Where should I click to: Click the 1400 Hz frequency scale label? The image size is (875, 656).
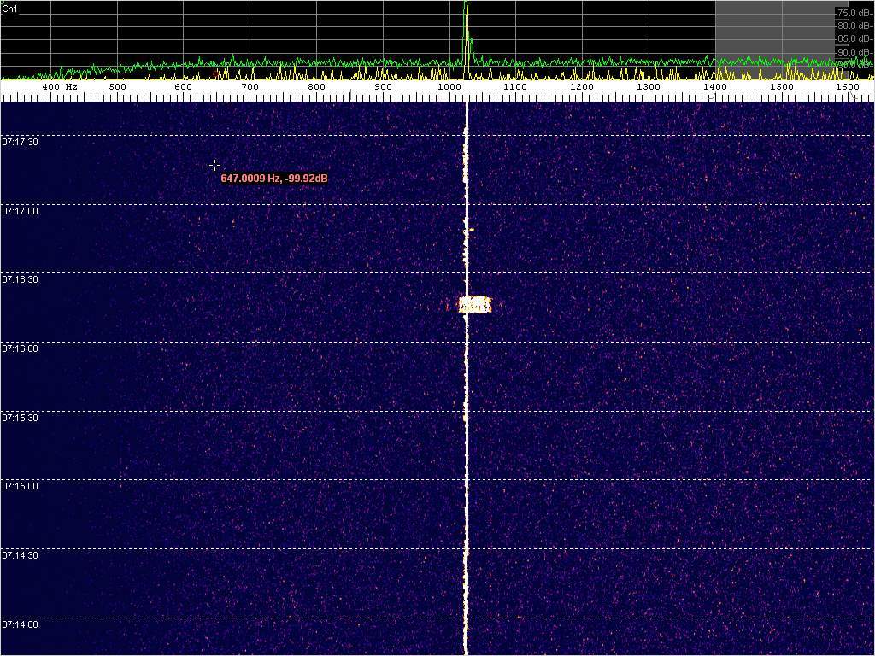(x=715, y=87)
